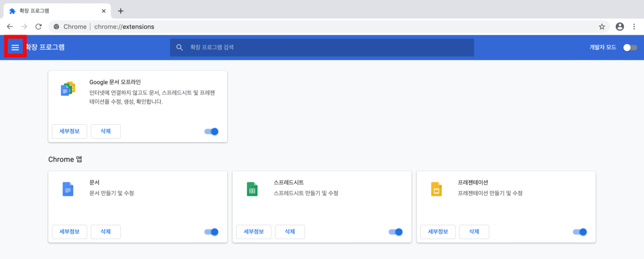The width and height of the screenshot is (644, 259).
Task: Click the 문서 만들기 및 수정 description
Action: [111, 193]
